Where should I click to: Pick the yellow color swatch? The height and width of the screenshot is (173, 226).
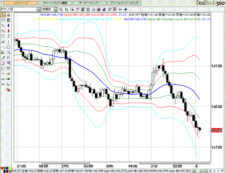(x=10, y=168)
